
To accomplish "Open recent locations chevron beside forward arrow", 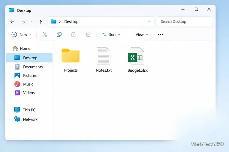I will (32, 22).
